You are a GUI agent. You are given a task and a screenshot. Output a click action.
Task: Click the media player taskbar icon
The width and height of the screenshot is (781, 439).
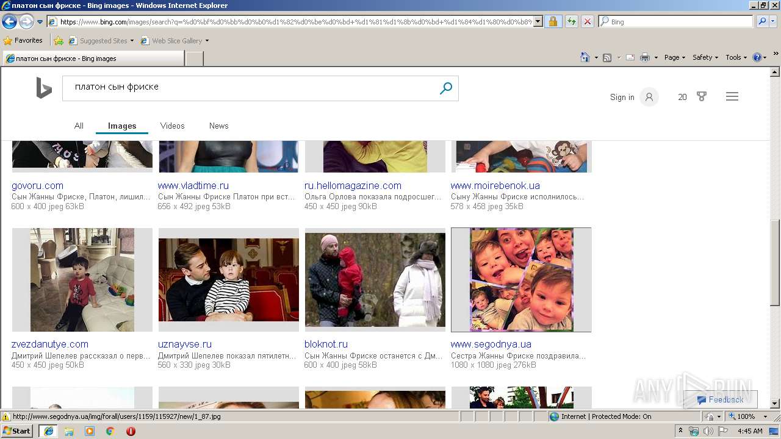click(90, 431)
